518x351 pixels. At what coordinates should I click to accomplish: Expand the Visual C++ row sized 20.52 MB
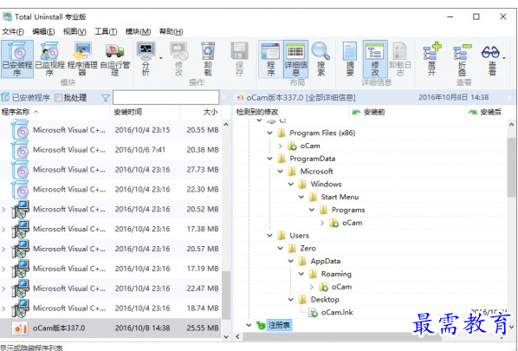3,210
